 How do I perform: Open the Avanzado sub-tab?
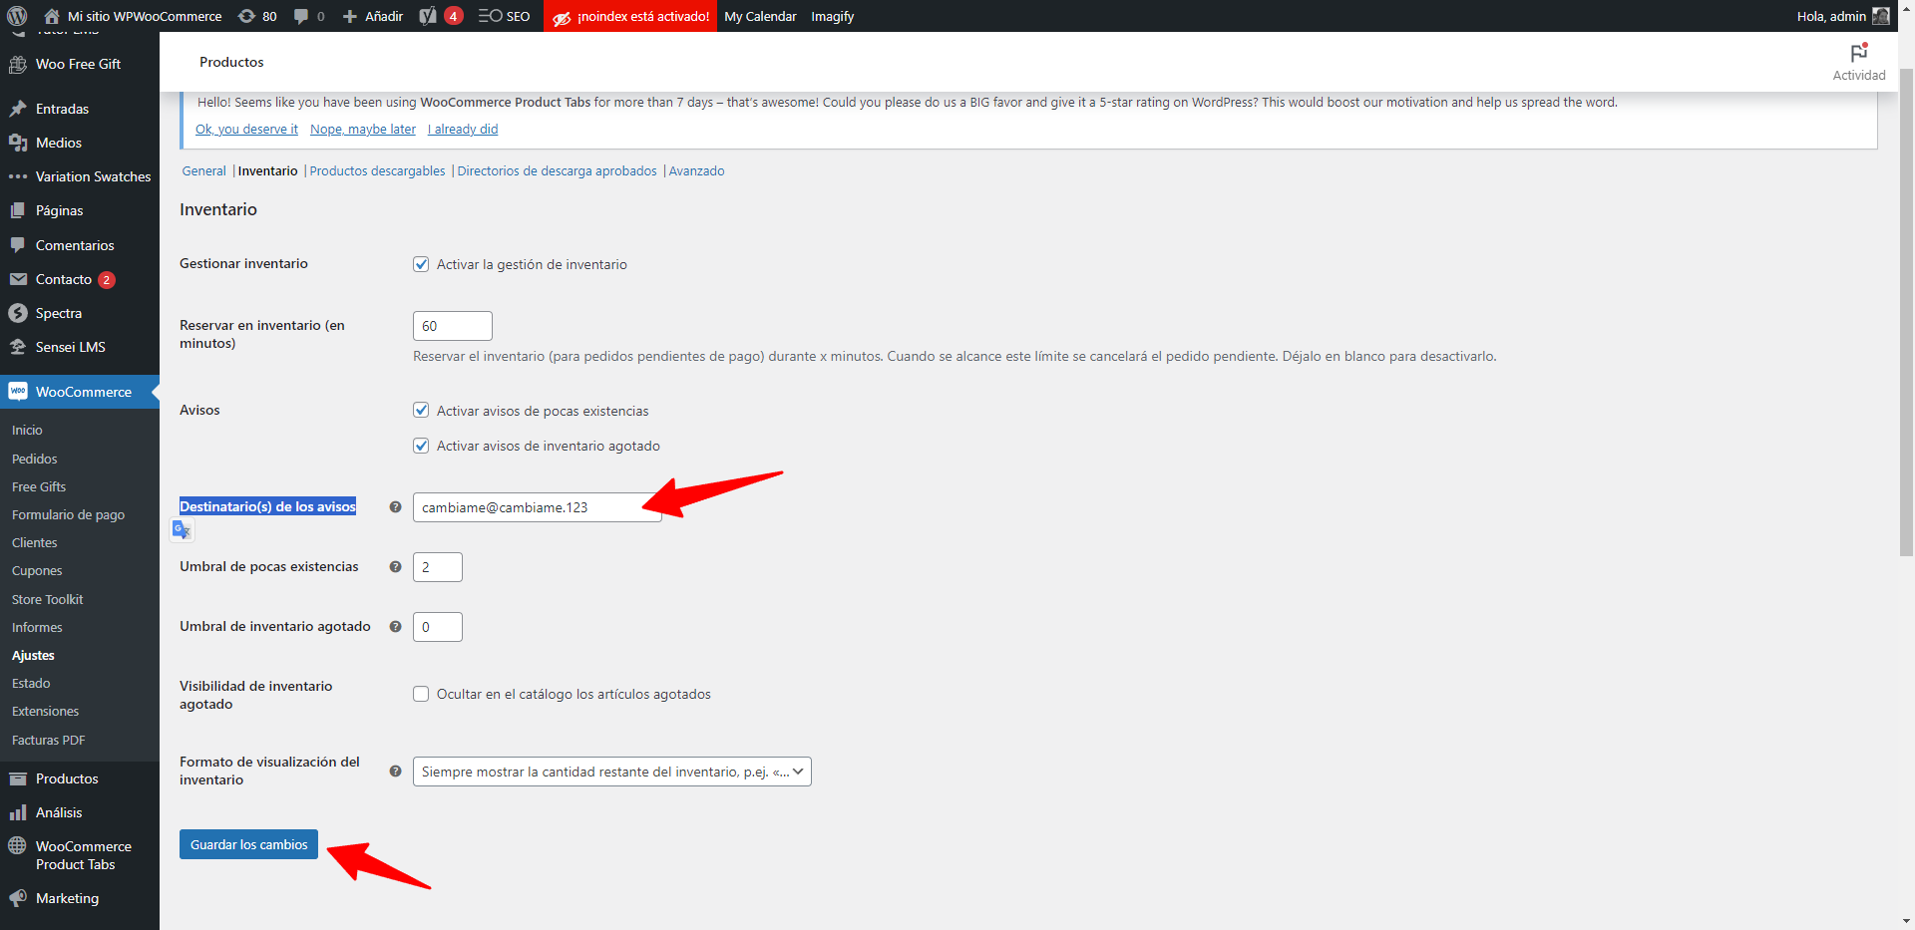(x=696, y=171)
